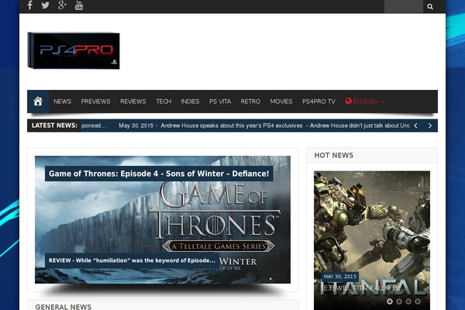The image size is (465, 310).
Task: Click the General News section heading
Action: click(64, 307)
